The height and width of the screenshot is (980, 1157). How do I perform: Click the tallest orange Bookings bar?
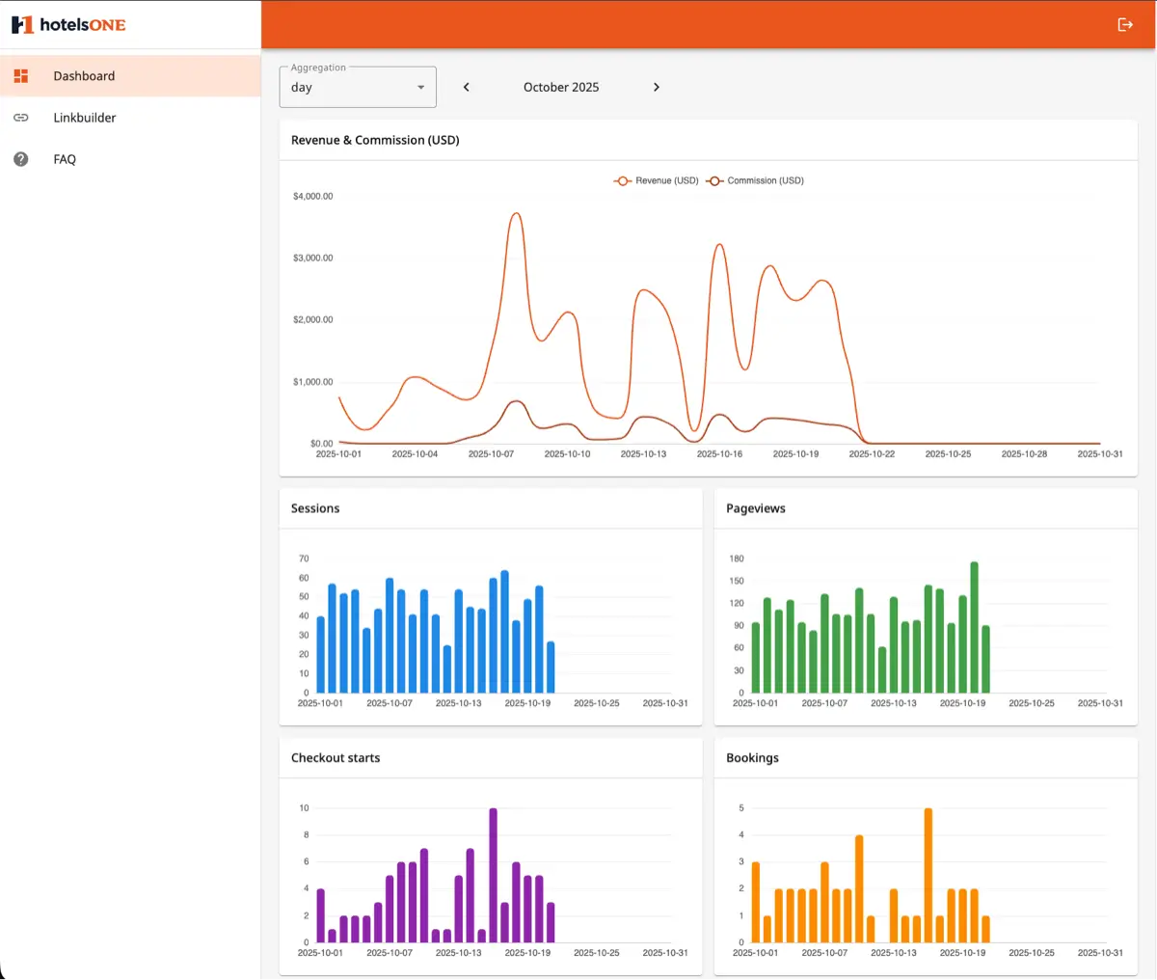pos(928,875)
